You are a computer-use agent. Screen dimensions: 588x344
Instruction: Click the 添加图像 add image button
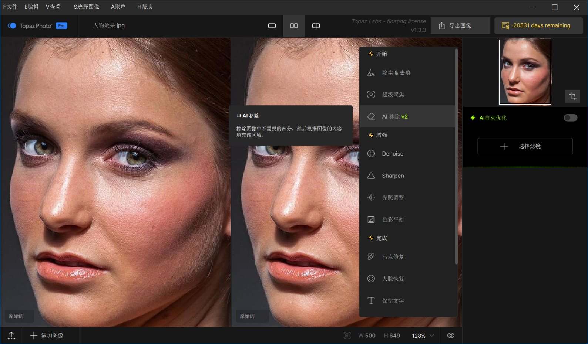click(47, 335)
